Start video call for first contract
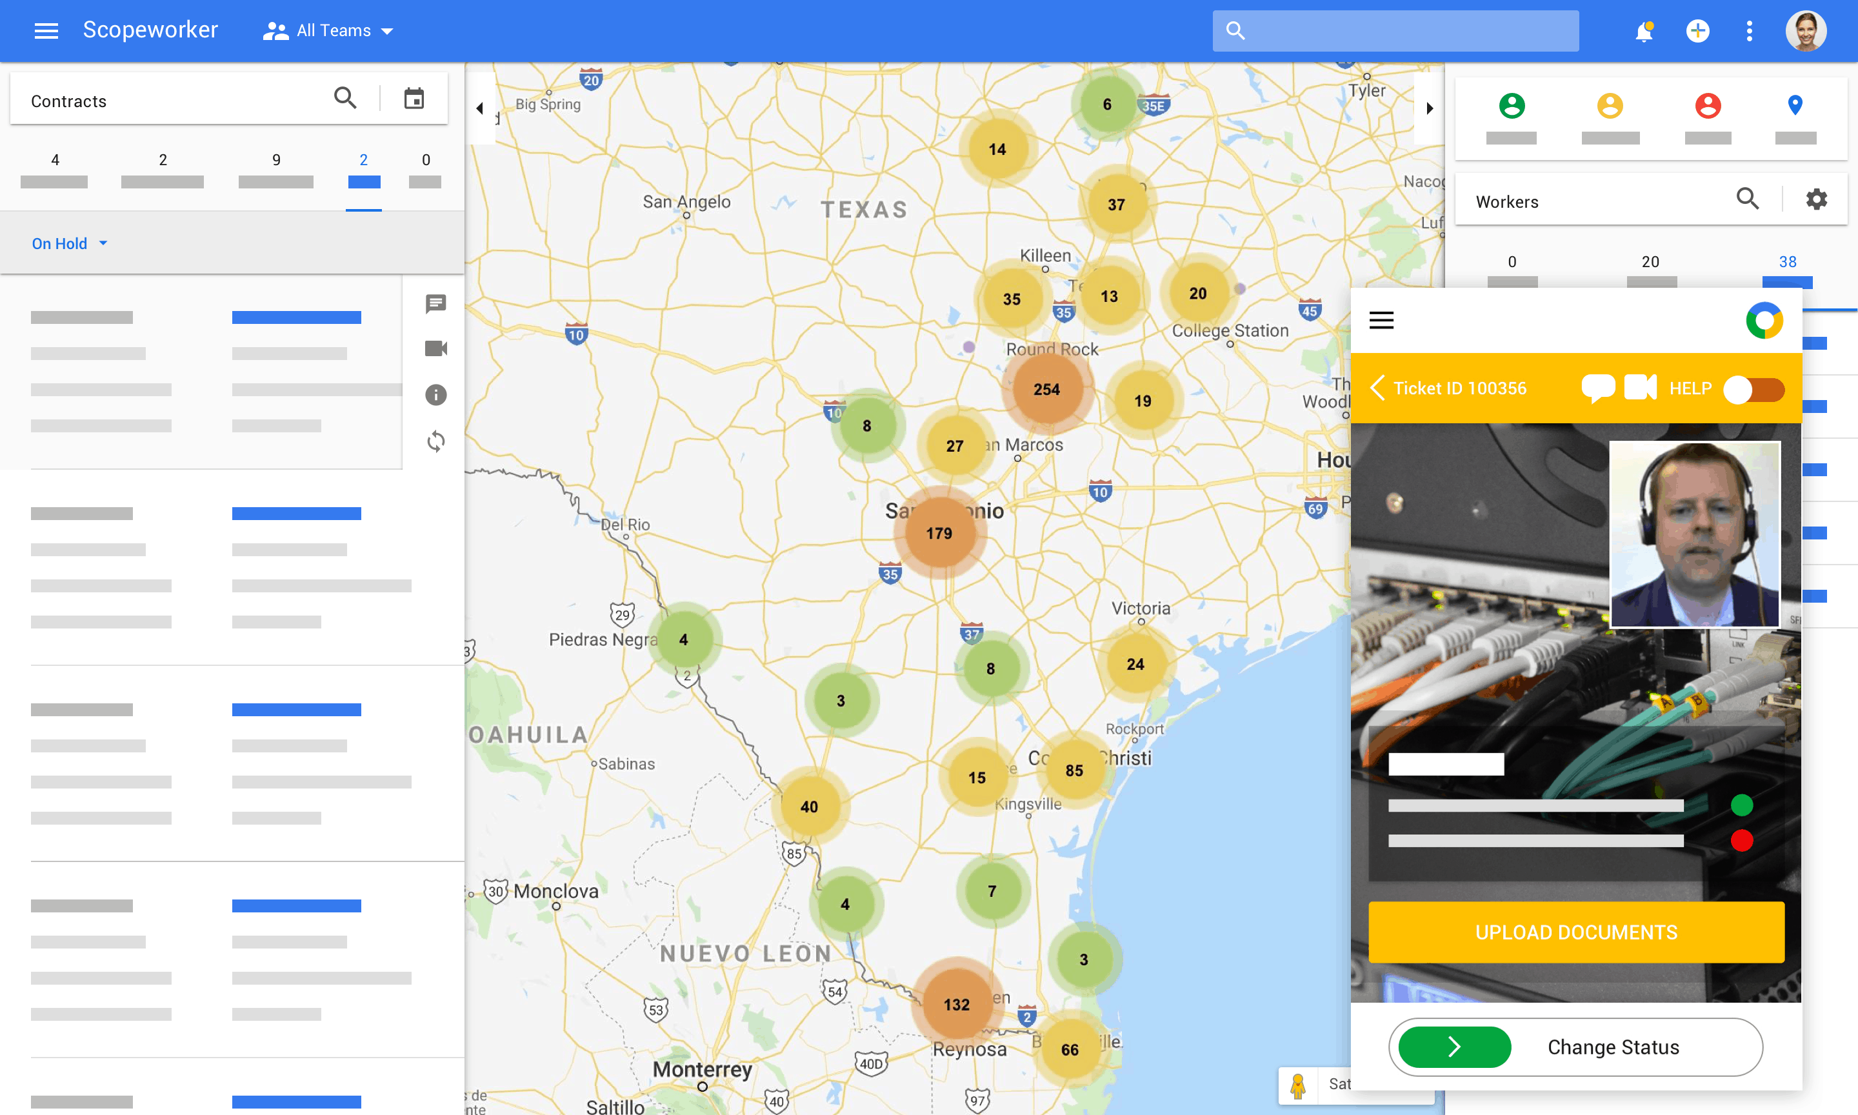Viewport: 1858px width, 1115px height. click(435, 348)
